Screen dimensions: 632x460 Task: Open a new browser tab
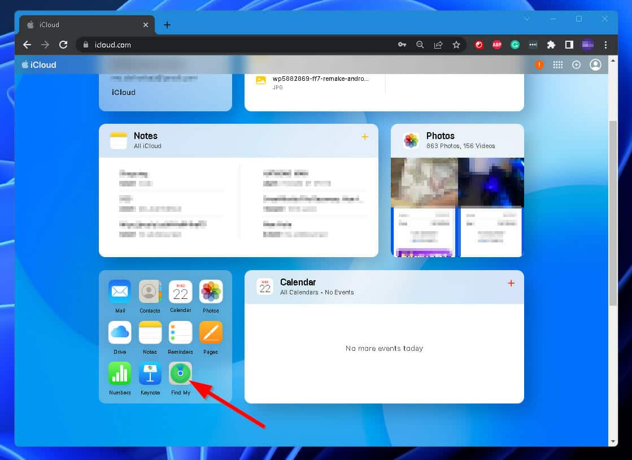pyautogui.click(x=167, y=25)
